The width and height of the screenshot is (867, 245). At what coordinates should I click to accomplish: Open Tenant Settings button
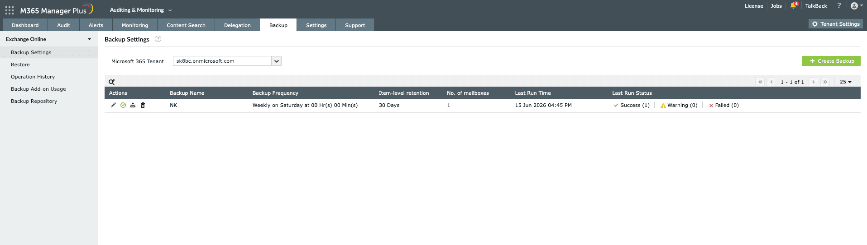pyautogui.click(x=836, y=24)
